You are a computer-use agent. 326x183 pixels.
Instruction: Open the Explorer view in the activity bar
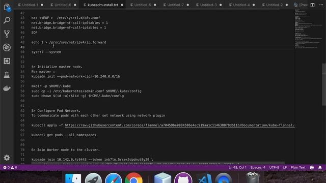click(7, 8)
